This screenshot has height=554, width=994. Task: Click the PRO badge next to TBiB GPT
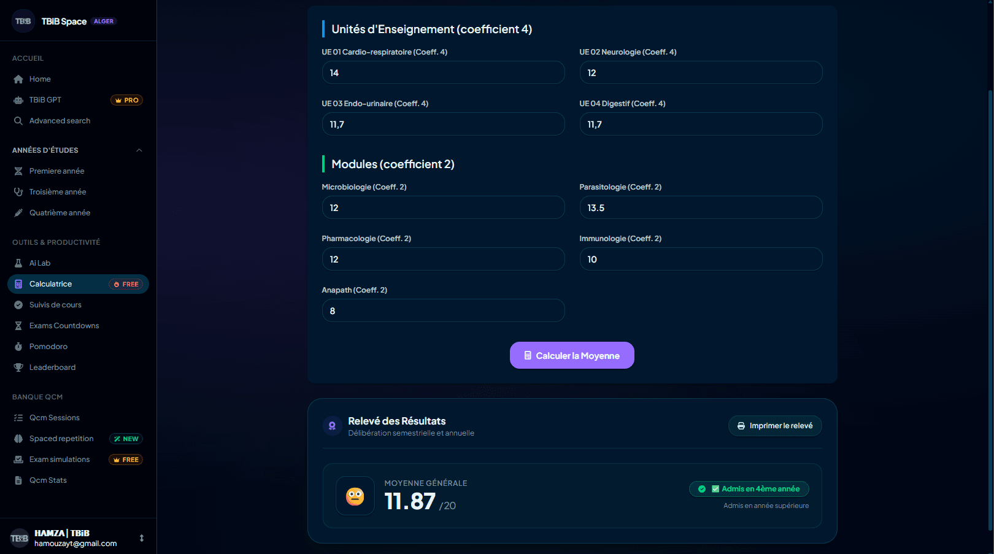pos(126,100)
